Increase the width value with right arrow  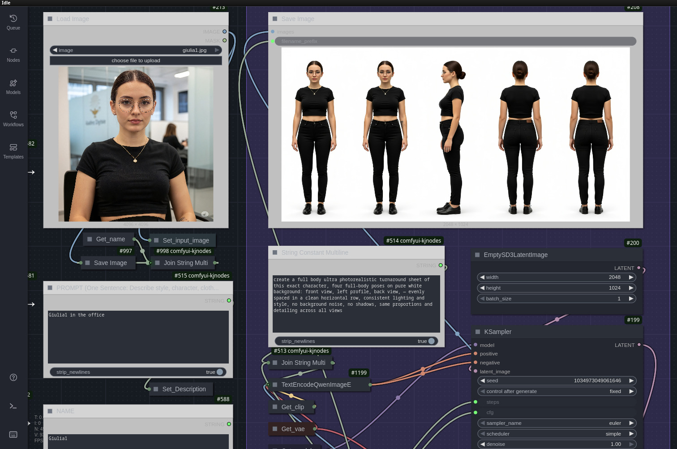click(631, 277)
